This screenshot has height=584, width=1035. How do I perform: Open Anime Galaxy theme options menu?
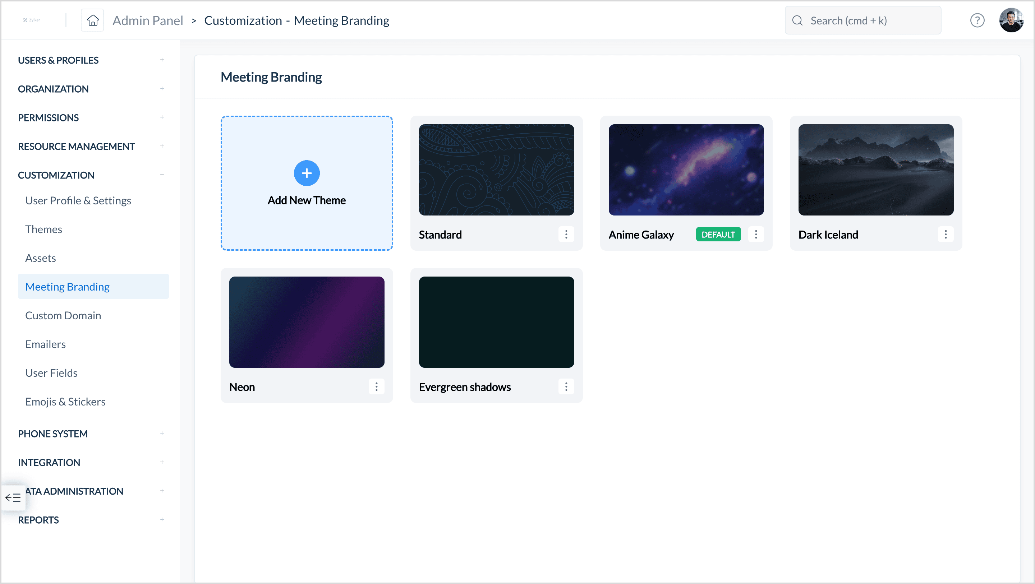755,234
